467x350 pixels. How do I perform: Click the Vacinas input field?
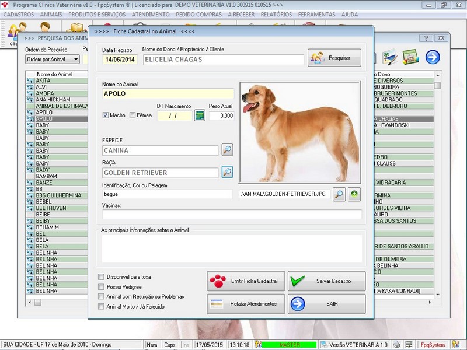point(232,214)
